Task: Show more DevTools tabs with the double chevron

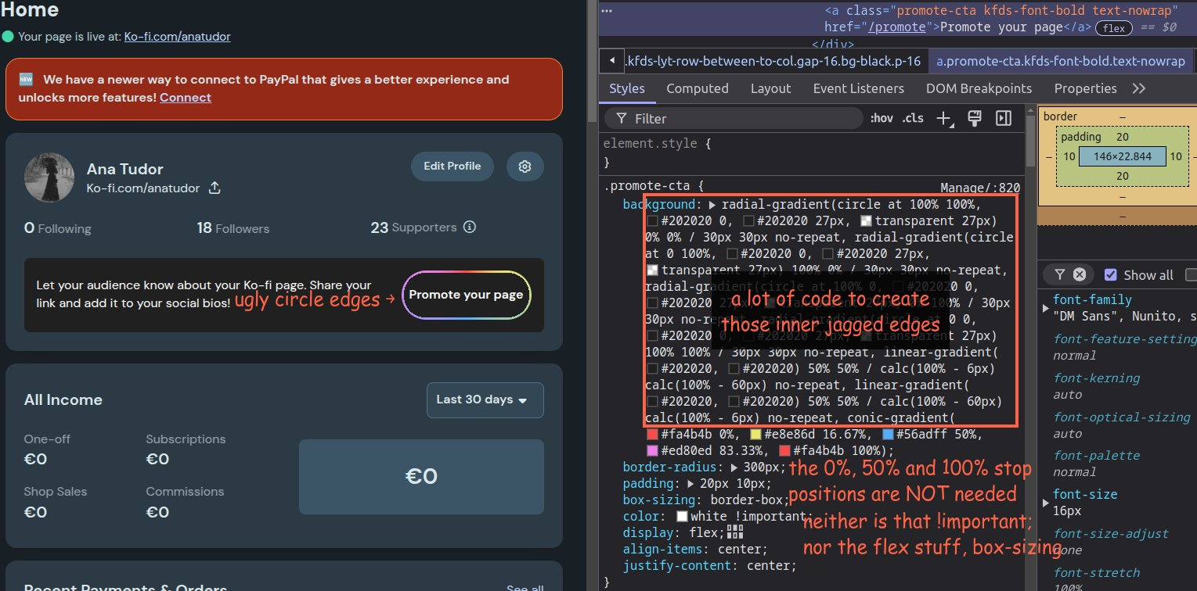Action: point(1139,88)
